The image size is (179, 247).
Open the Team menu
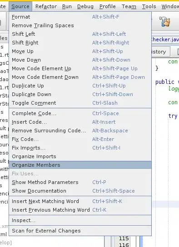point(129,6)
